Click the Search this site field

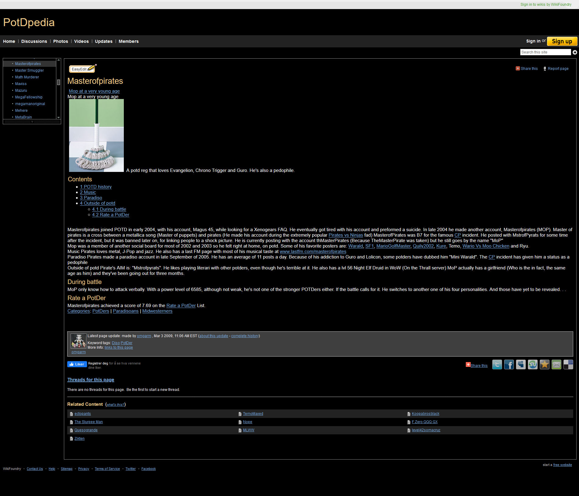click(x=545, y=52)
